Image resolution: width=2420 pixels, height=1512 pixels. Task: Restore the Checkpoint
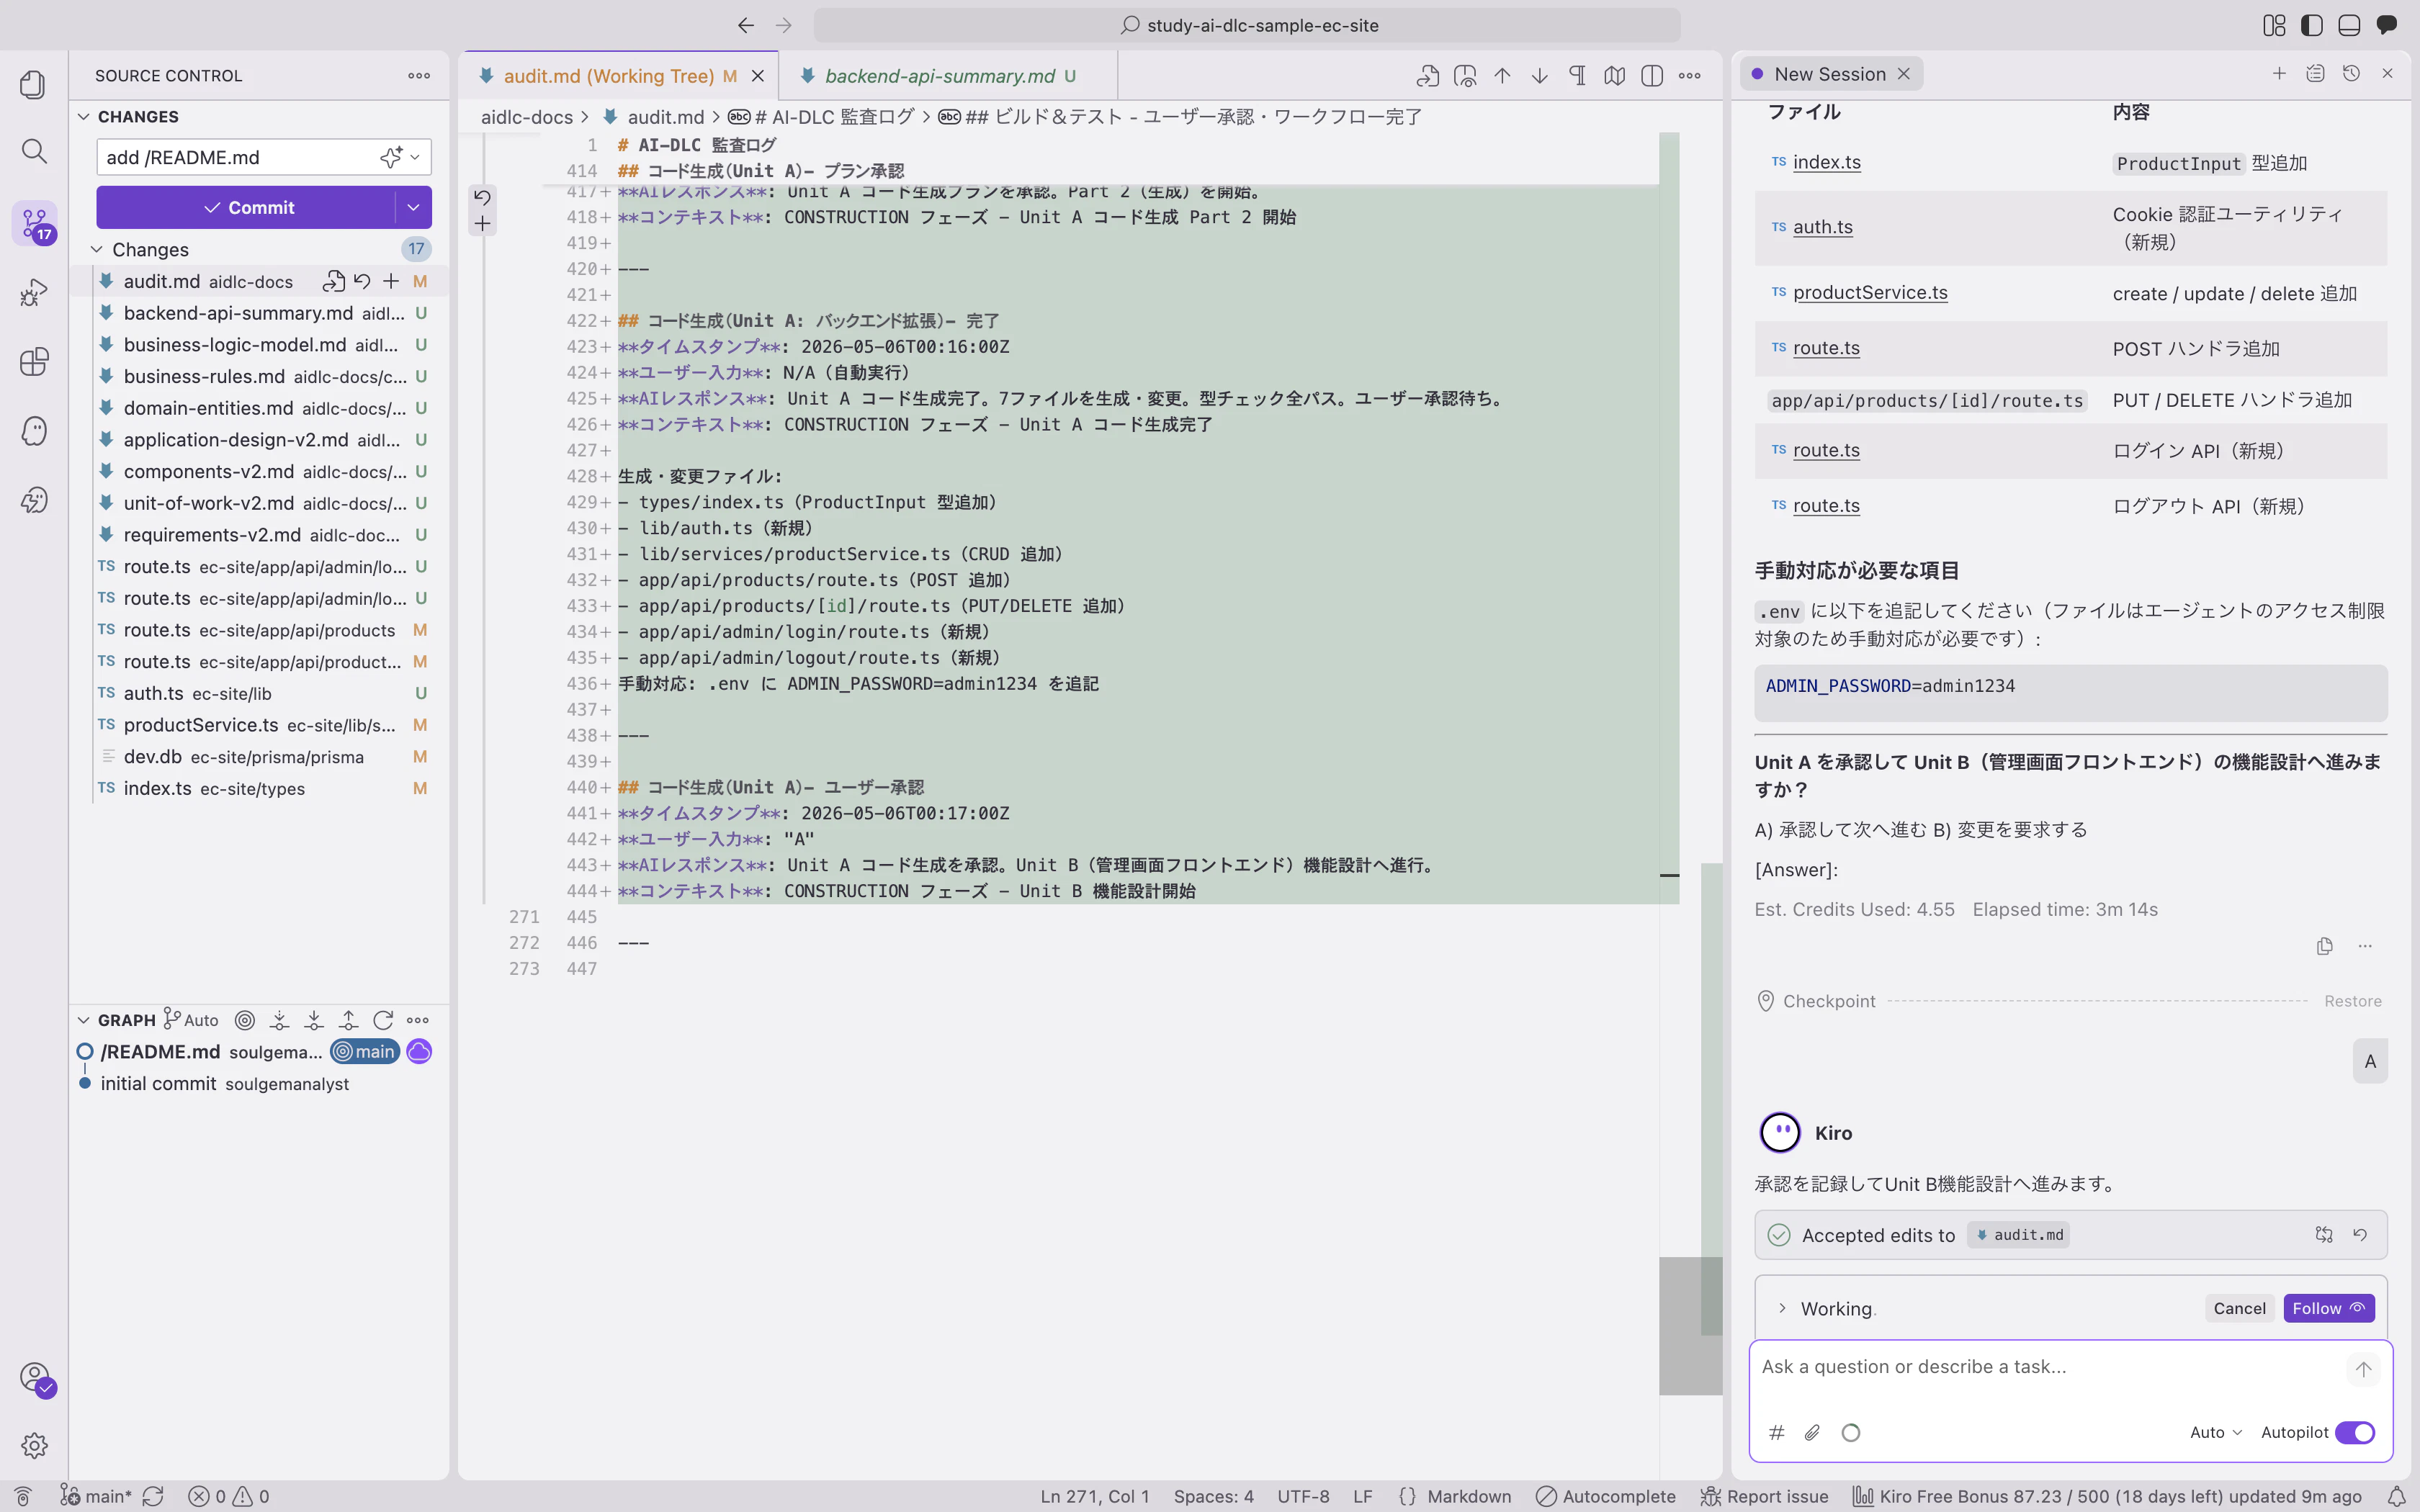click(2352, 1001)
